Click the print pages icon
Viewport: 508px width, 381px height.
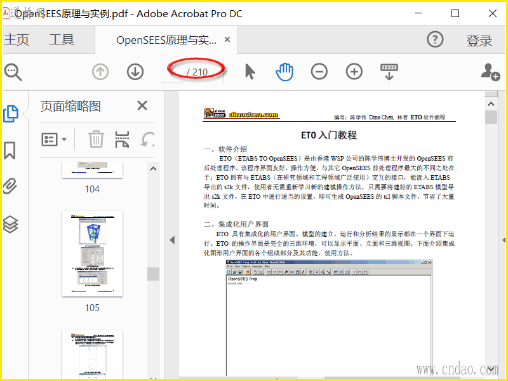tap(122, 139)
